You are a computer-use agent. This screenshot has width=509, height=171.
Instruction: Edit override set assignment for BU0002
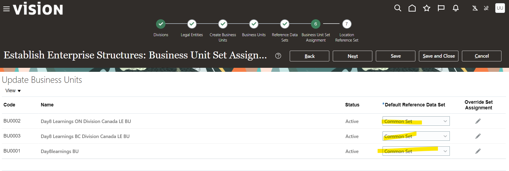point(478,121)
